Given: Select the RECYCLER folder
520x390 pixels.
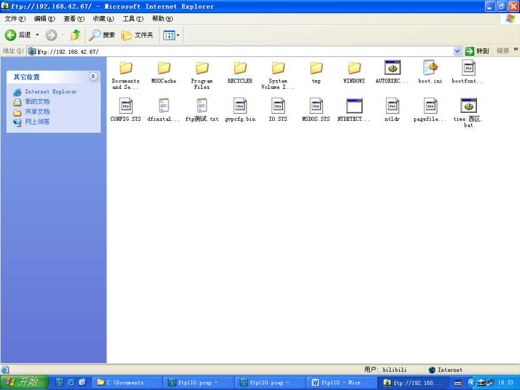Looking at the screenshot, I should point(240,72).
